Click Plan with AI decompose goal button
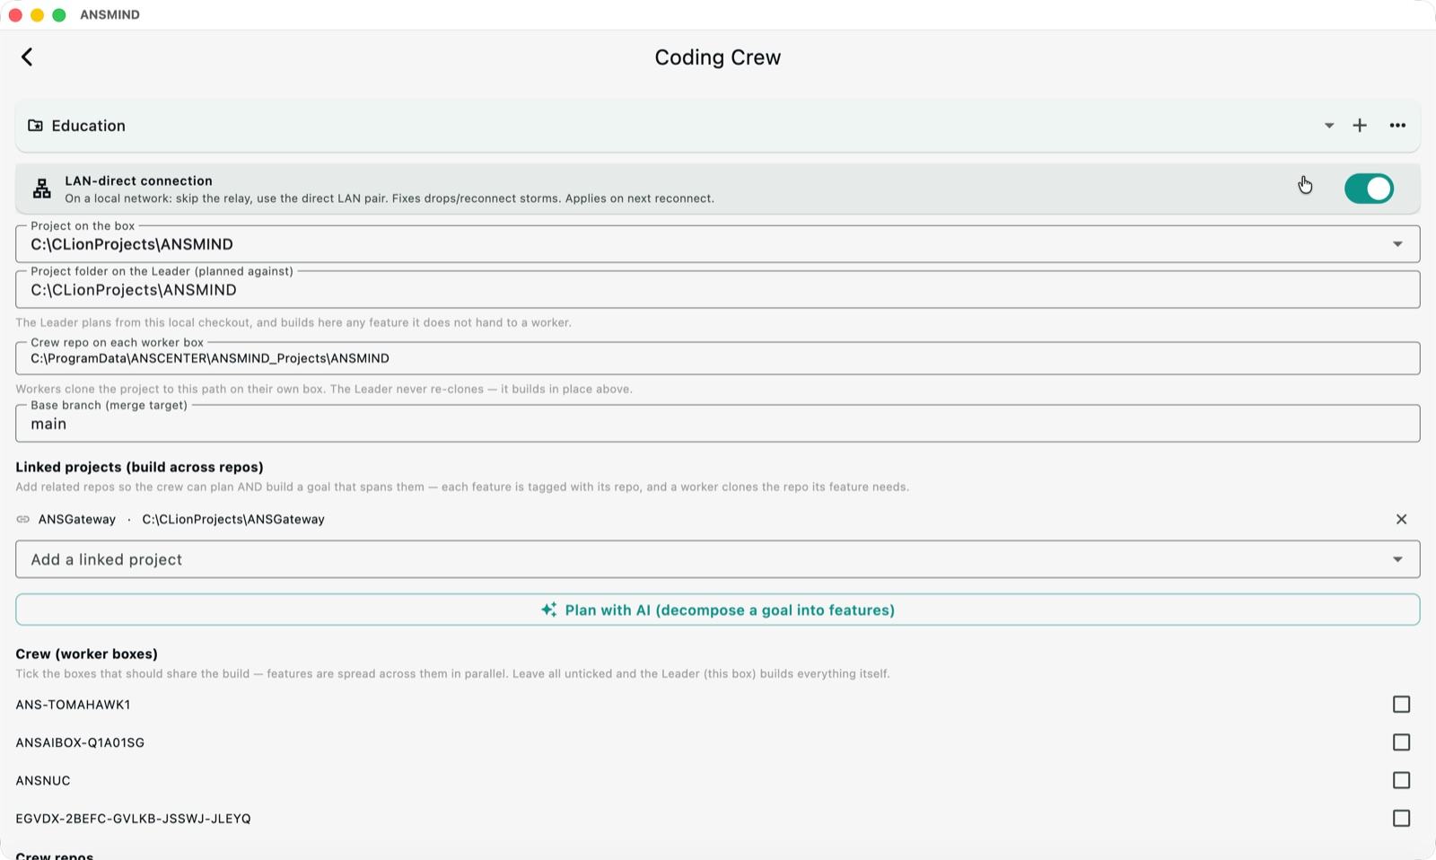 [717, 610]
